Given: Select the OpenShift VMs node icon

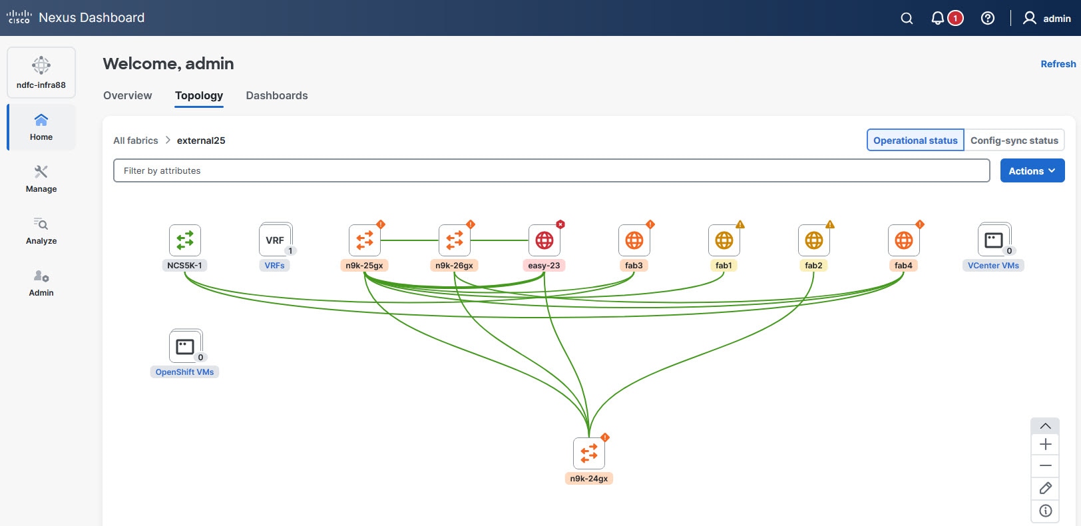Looking at the screenshot, I should (x=185, y=347).
